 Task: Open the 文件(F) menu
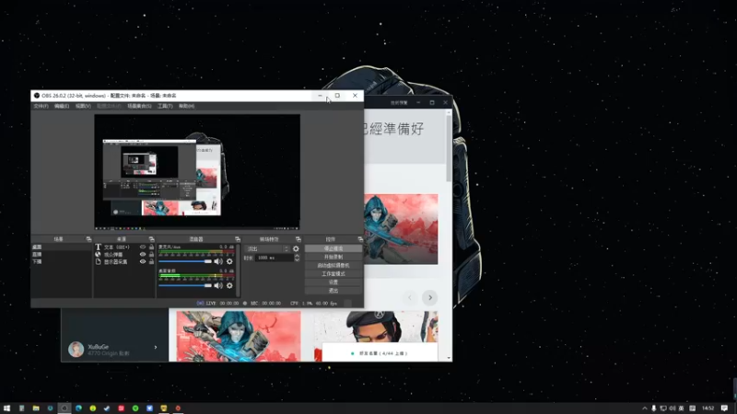41,106
